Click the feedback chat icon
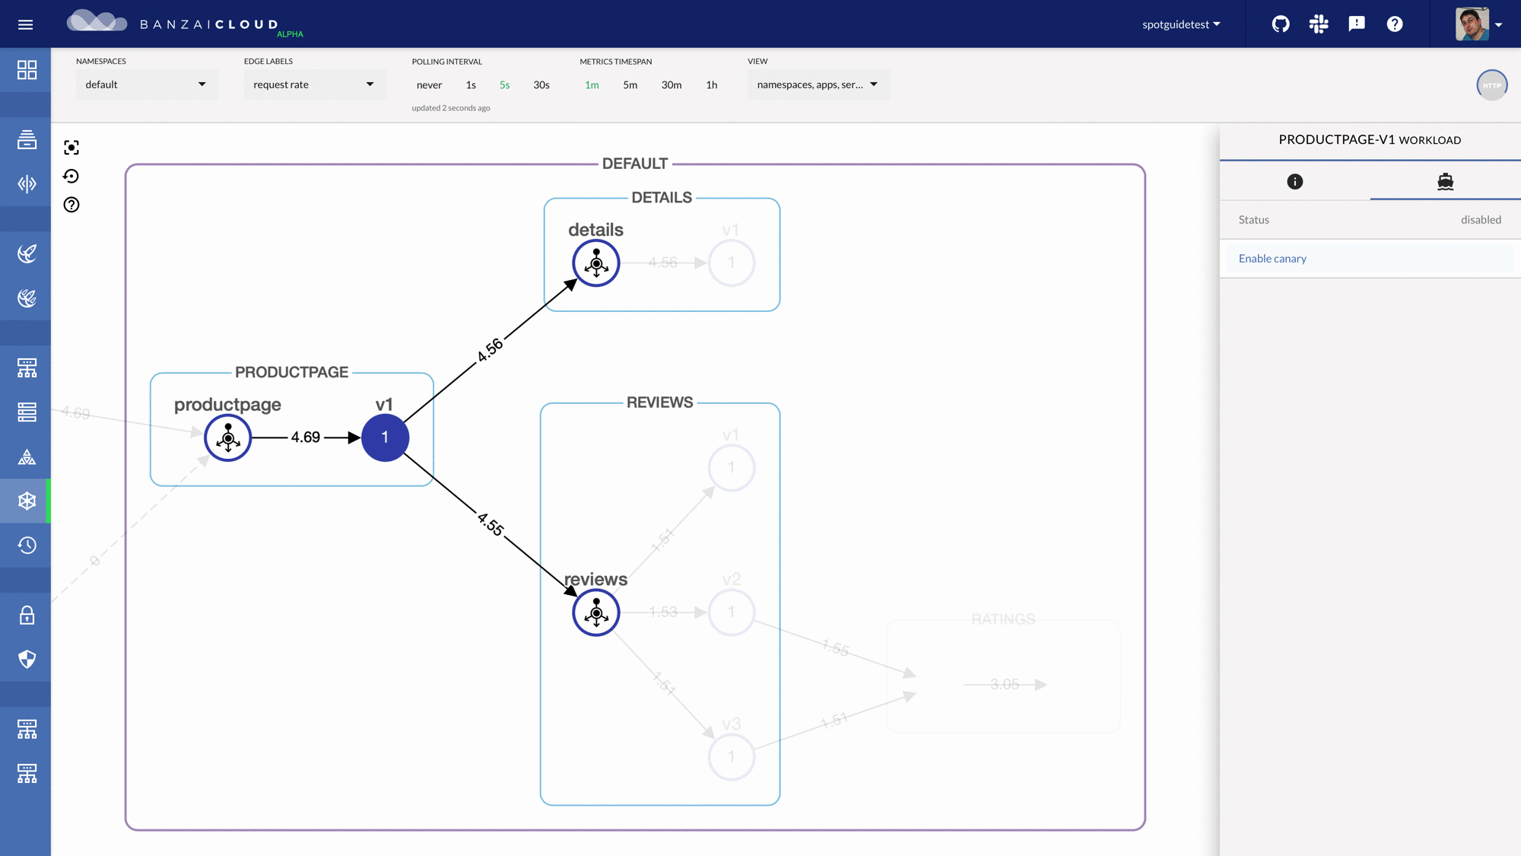The height and width of the screenshot is (856, 1521). (x=1357, y=24)
